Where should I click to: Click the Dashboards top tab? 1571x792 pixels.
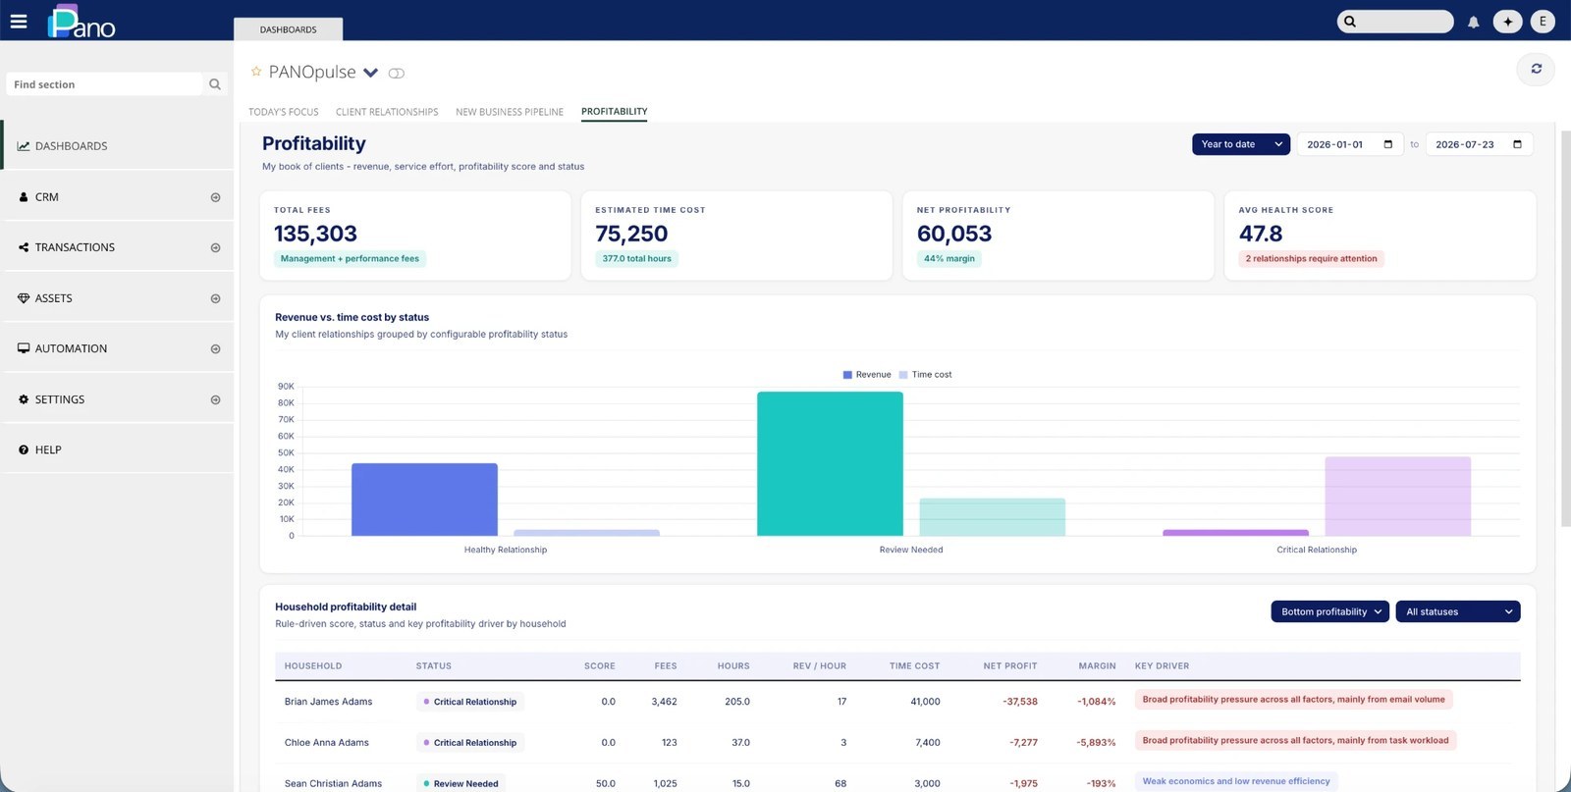[289, 29]
